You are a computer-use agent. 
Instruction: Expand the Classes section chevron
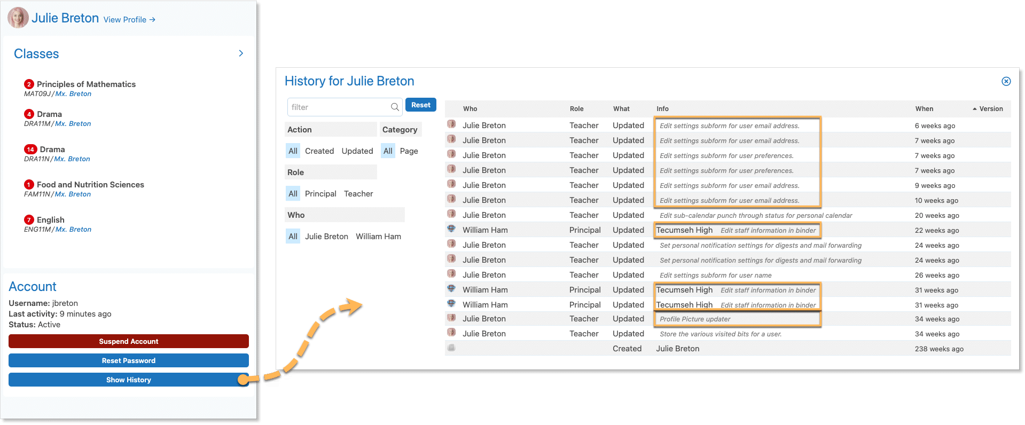tap(241, 53)
